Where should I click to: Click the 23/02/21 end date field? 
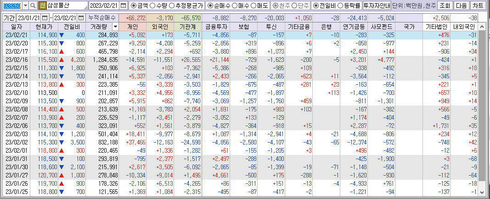click(66, 18)
